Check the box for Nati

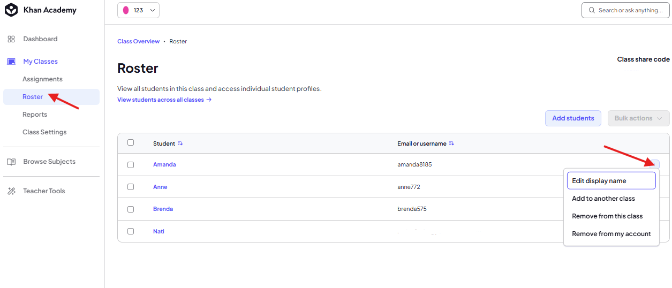point(131,231)
